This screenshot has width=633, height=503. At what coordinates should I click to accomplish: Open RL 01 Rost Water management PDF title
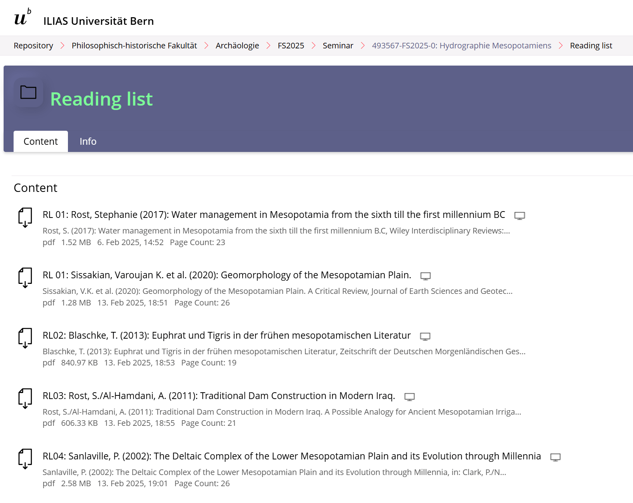[274, 215]
